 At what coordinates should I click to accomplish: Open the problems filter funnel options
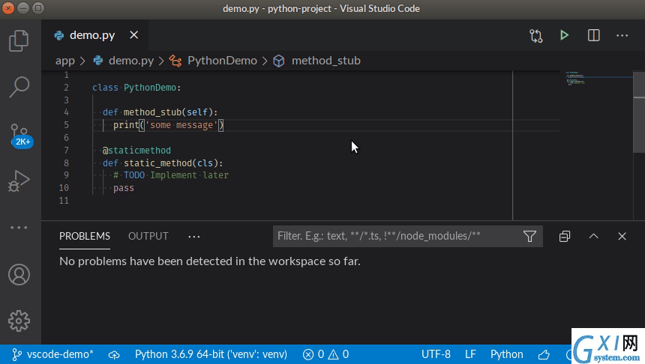529,236
